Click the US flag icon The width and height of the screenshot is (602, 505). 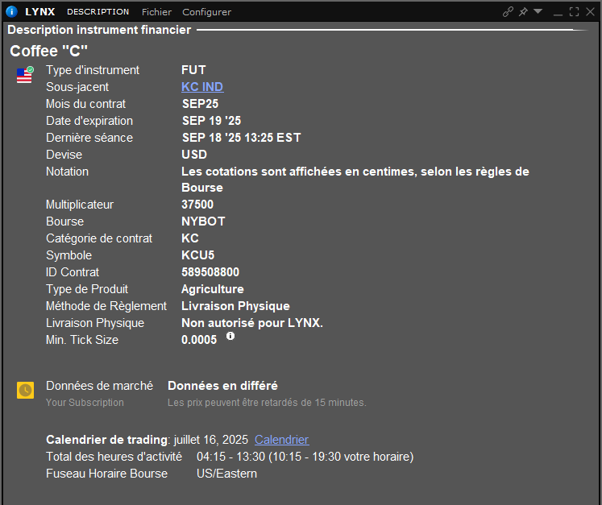coord(25,76)
